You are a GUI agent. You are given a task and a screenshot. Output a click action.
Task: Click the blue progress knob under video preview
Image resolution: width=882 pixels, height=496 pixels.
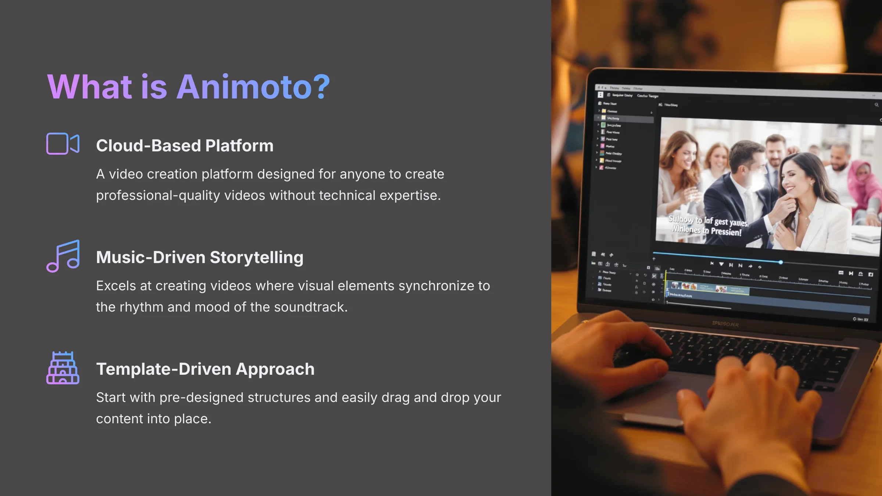coord(781,262)
